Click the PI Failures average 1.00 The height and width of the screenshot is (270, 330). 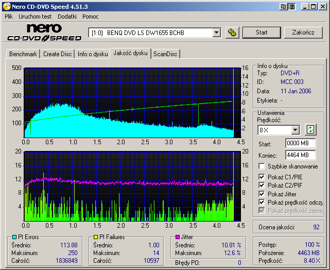pyautogui.click(x=154, y=245)
